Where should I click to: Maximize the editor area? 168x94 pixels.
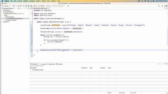[x=167, y=8]
